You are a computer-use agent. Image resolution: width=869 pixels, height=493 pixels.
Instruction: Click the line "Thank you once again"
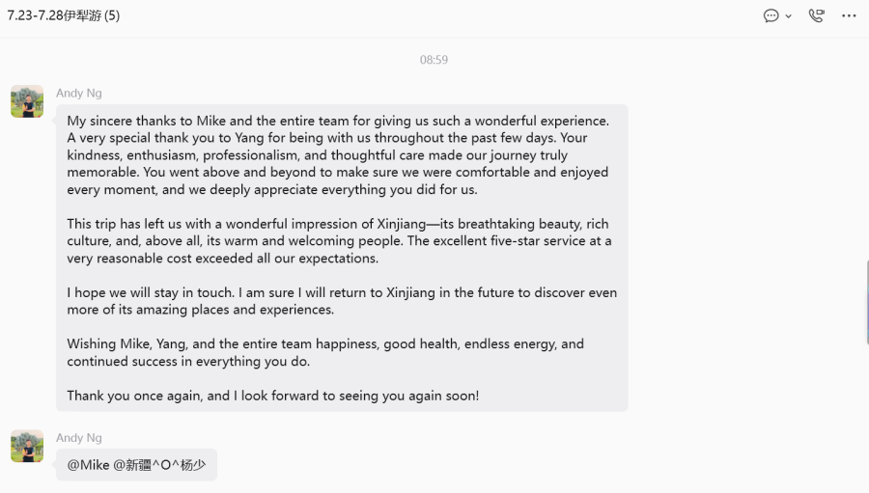273,396
